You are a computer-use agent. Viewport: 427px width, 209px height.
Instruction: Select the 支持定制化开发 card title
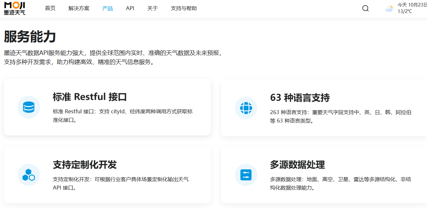click(85, 165)
